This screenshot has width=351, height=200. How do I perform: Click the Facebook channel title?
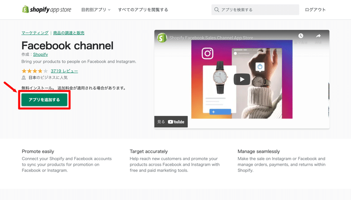tap(68, 46)
